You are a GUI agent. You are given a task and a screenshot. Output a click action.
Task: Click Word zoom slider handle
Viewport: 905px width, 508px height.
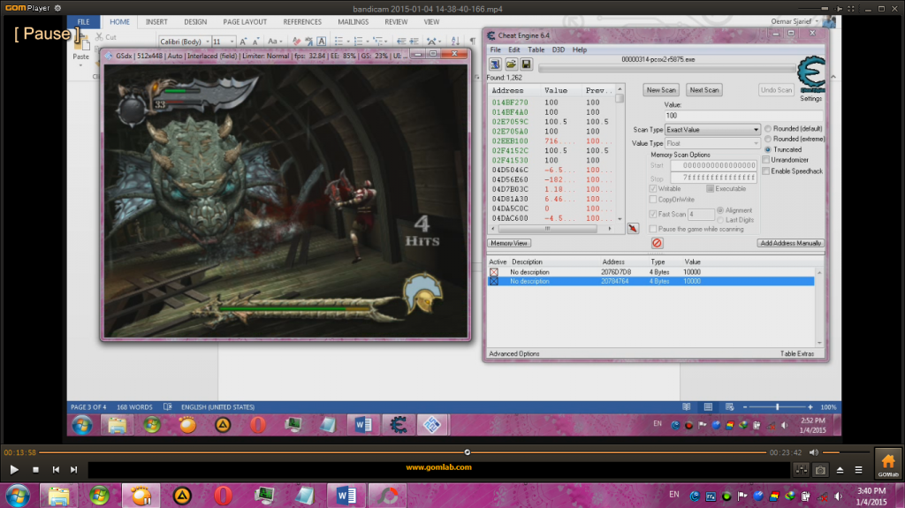(x=778, y=407)
